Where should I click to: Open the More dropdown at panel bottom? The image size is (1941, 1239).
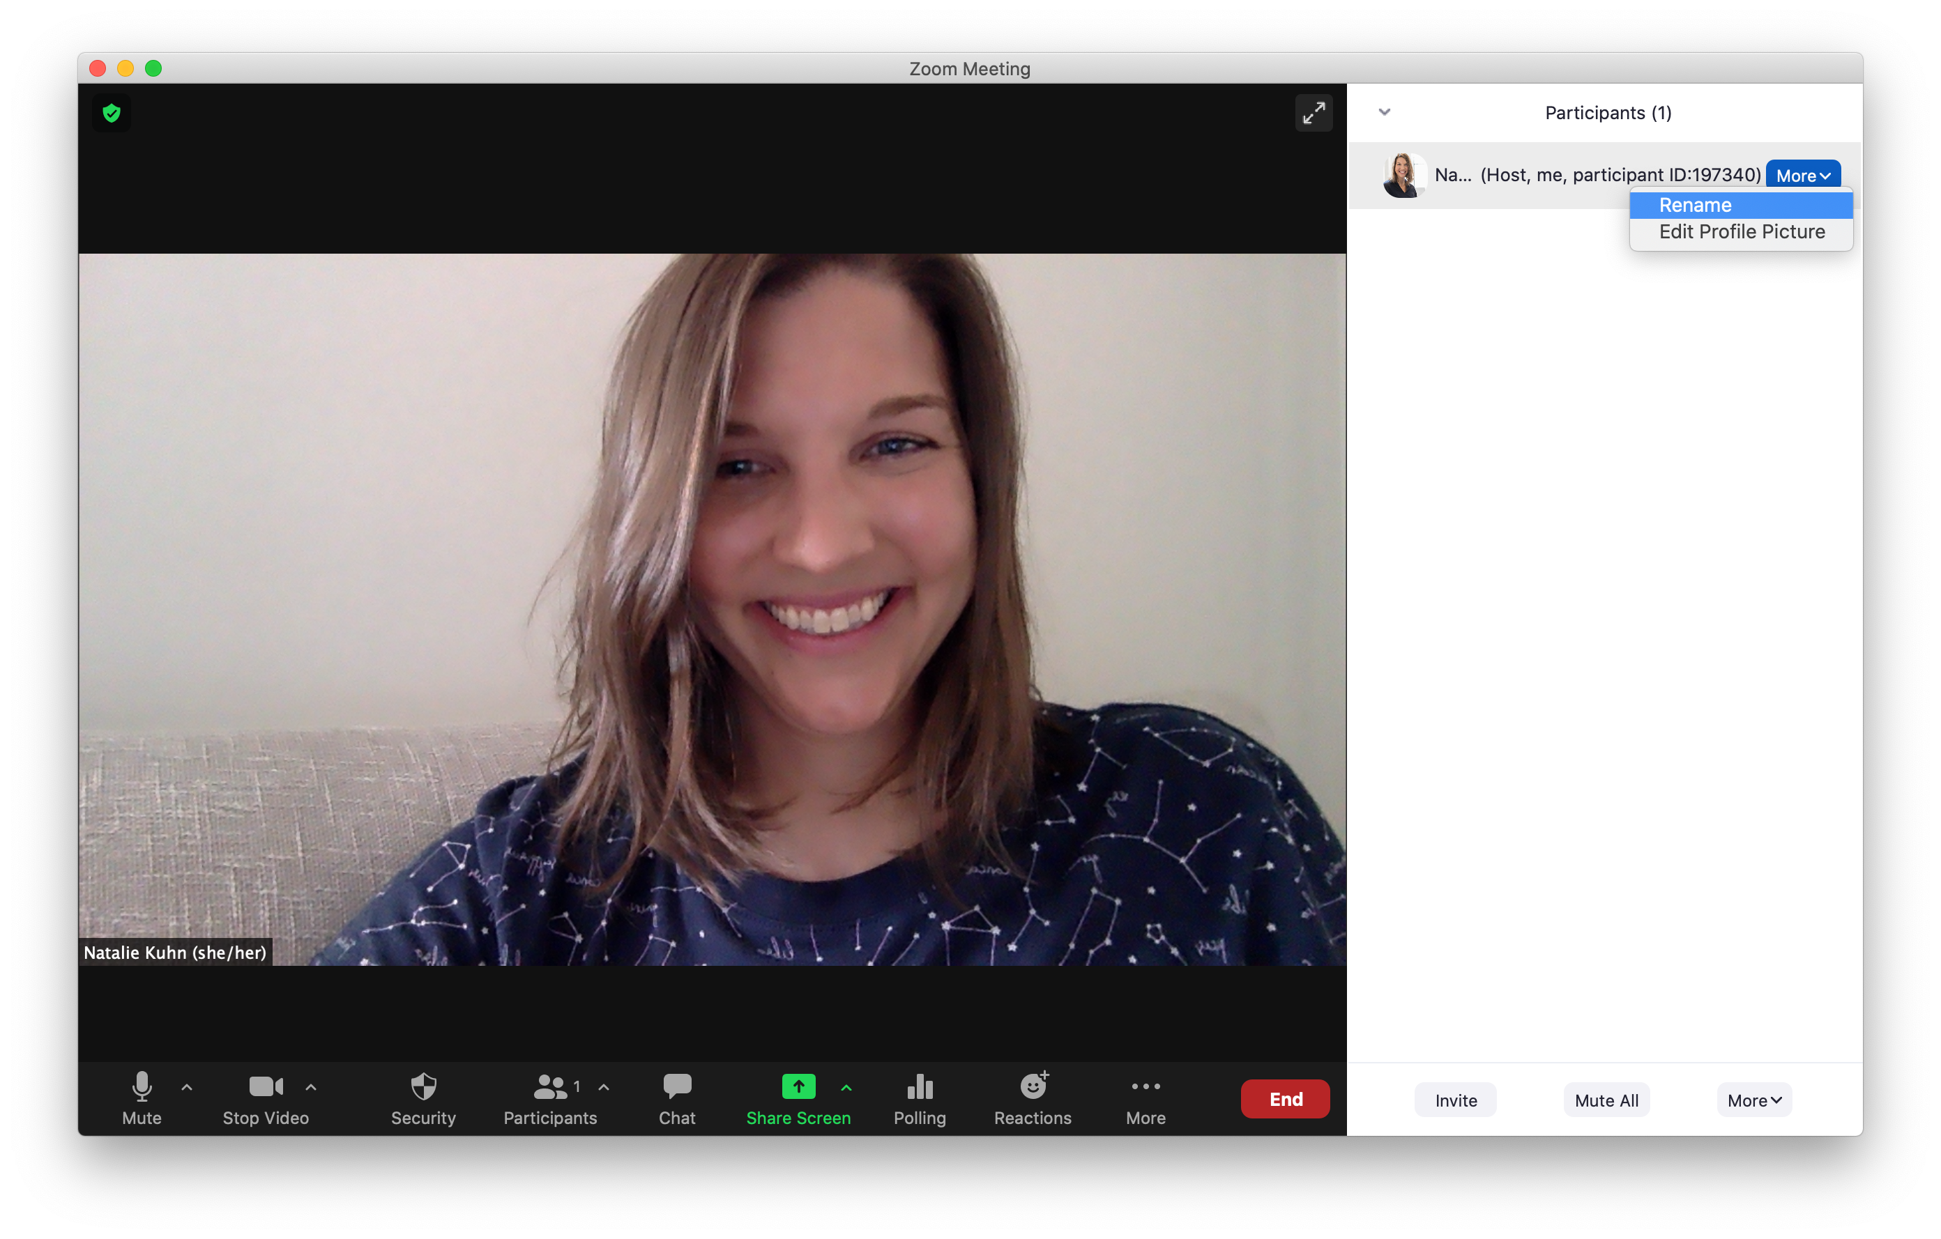(x=1754, y=1100)
